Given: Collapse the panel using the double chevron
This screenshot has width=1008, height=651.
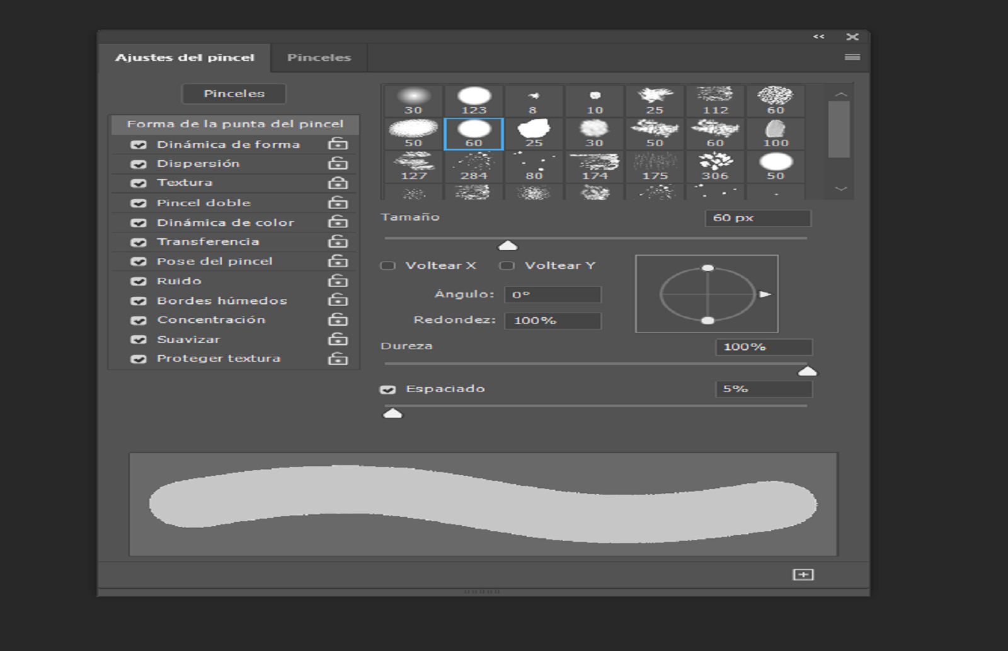Looking at the screenshot, I should click(819, 37).
